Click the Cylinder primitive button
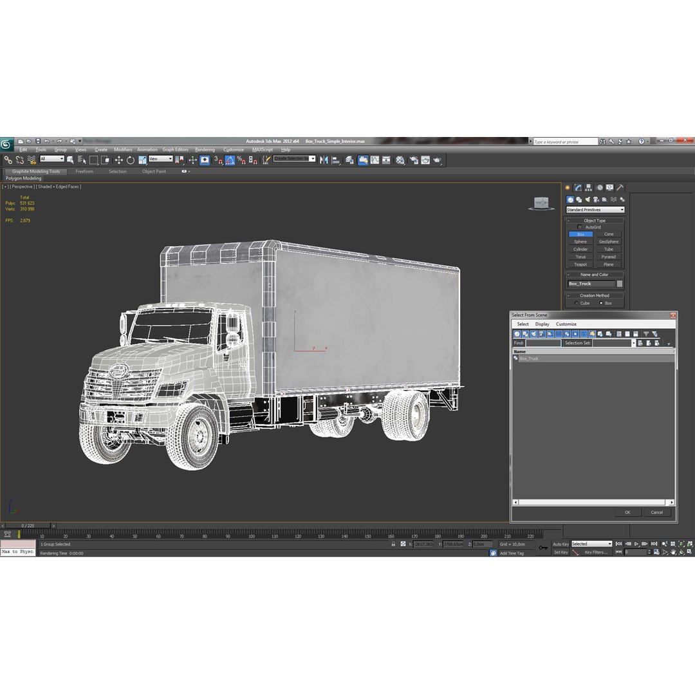695x695 pixels. [580, 249]
